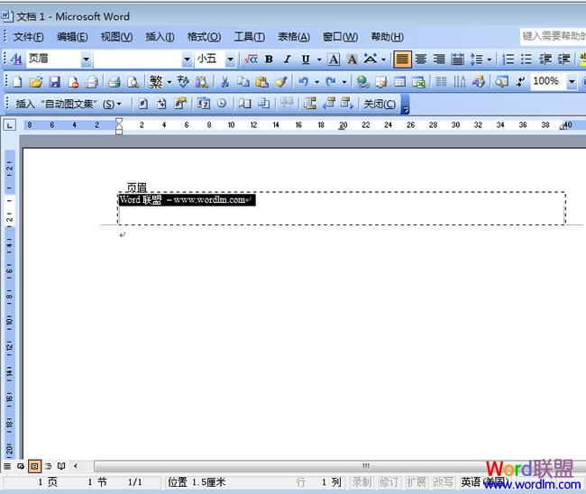586x494 pixels.
Task: Toggle bold formatting
Action: point(269,59)
